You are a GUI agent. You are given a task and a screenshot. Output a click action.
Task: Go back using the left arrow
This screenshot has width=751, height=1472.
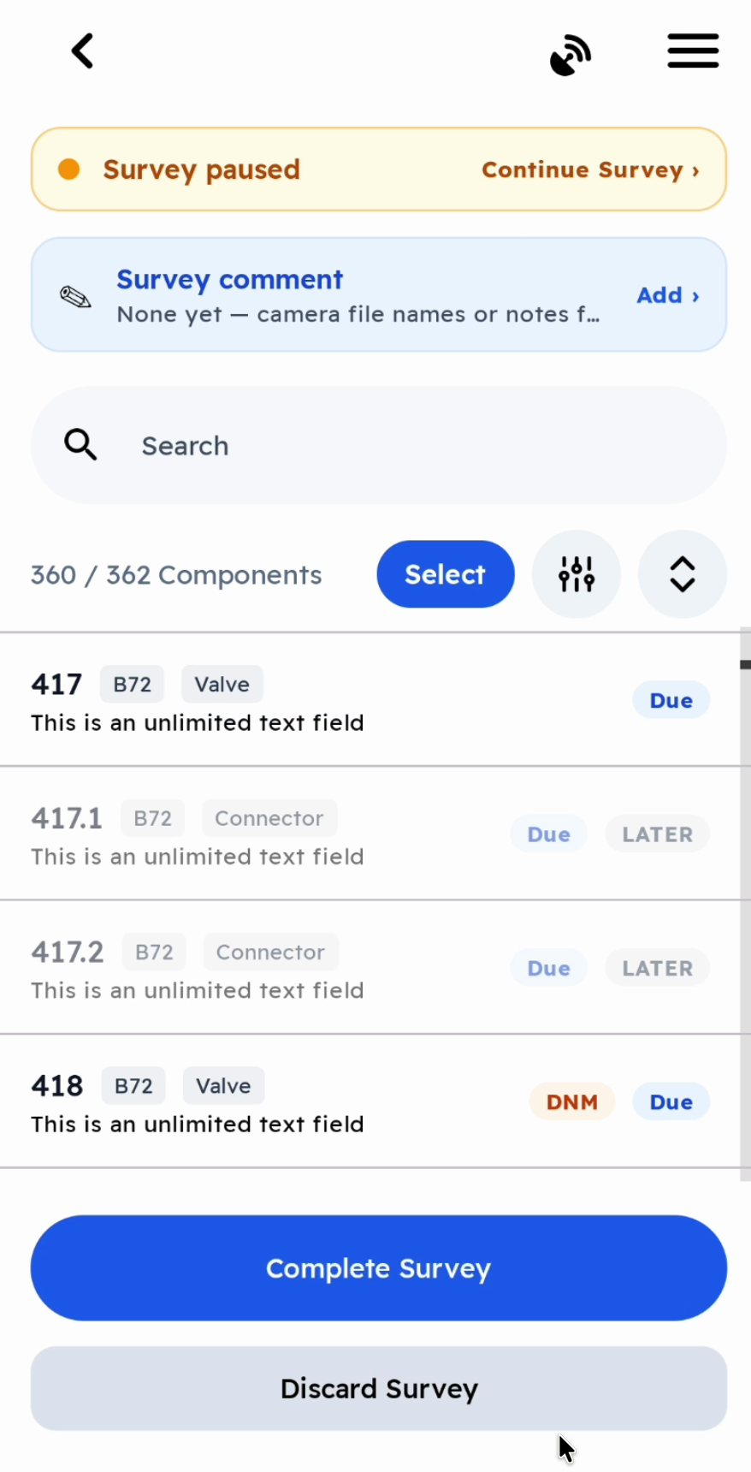pyautogui.click(x=82, y=51)
